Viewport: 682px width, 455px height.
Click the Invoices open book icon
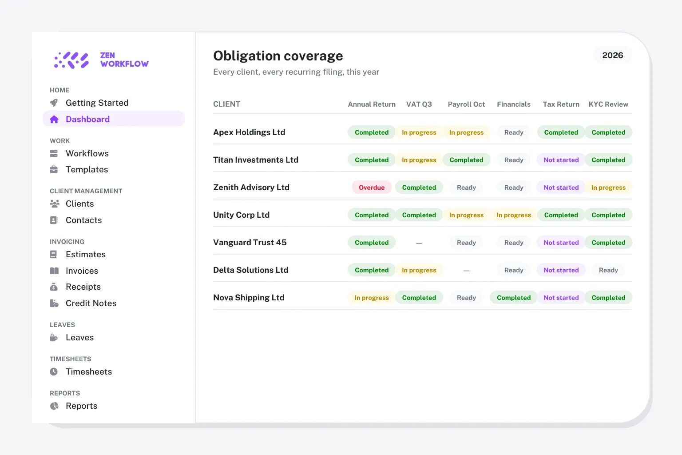point(54,271)
